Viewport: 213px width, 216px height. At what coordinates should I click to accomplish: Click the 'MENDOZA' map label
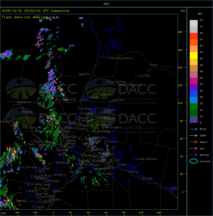pos(62,131)
